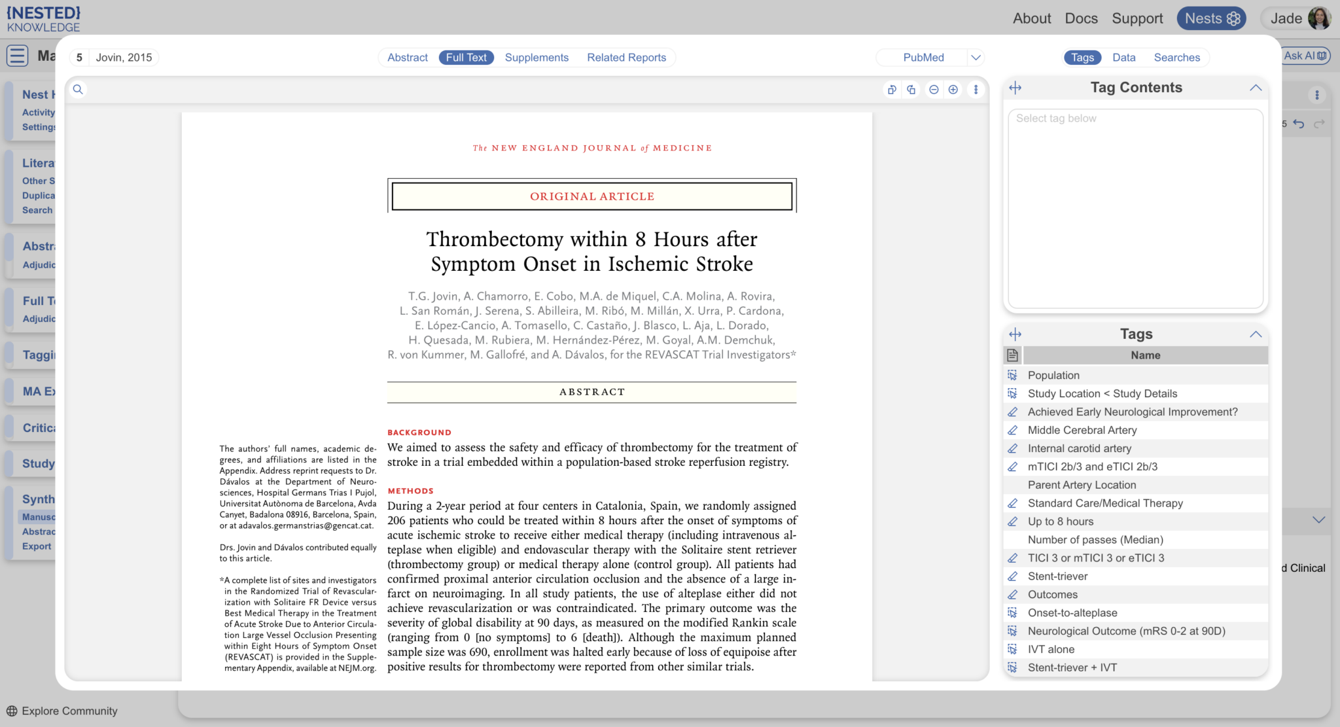
Task: Open the Nests button in header
Action: 1211,18
